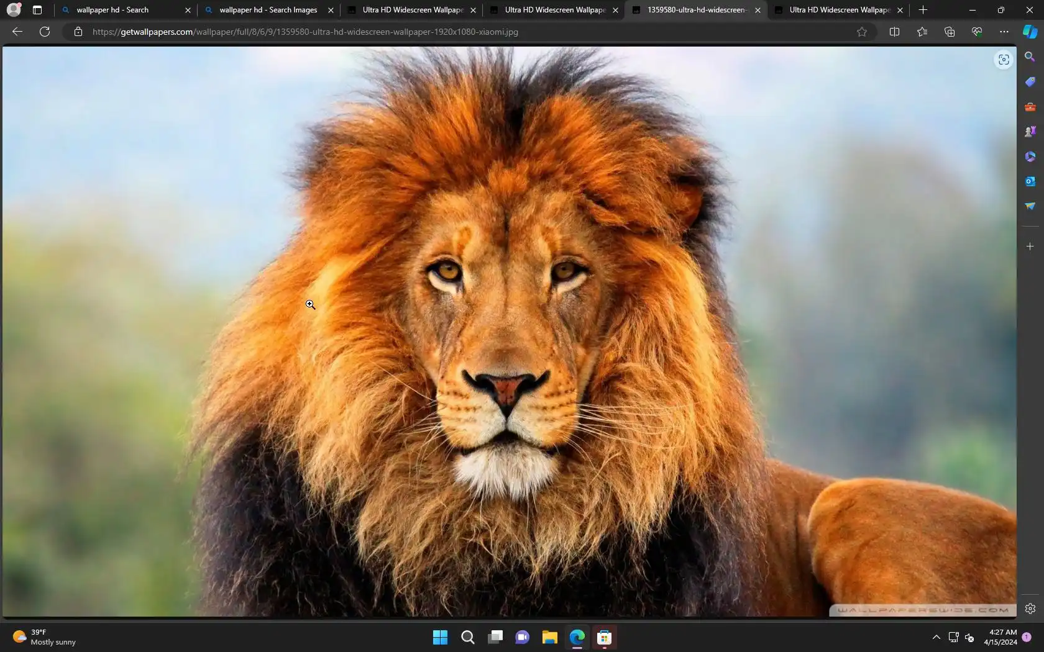Open the Settings and more menu

tap(1004, 32)
